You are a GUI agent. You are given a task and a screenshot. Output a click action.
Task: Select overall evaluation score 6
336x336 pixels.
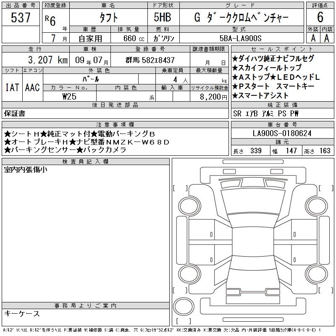point(320,17)
